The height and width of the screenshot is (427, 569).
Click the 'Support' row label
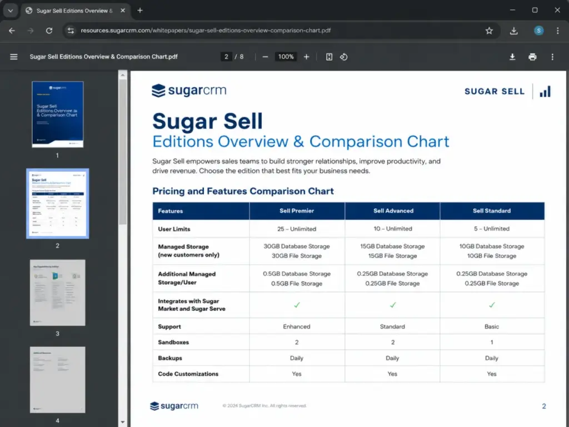point(169,327)
